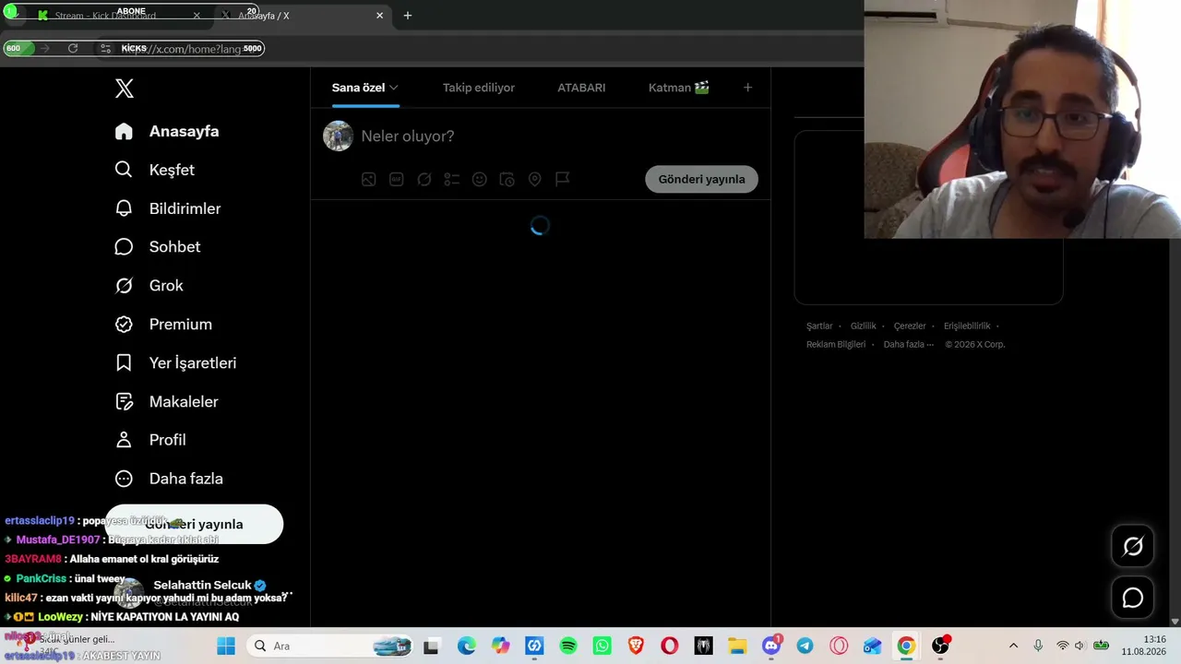Switch to Takip ediliyor tab
1181x664 pixels.
coord(479,88)
